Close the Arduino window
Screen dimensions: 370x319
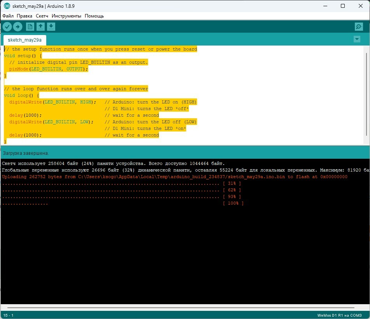pos(361,6)
